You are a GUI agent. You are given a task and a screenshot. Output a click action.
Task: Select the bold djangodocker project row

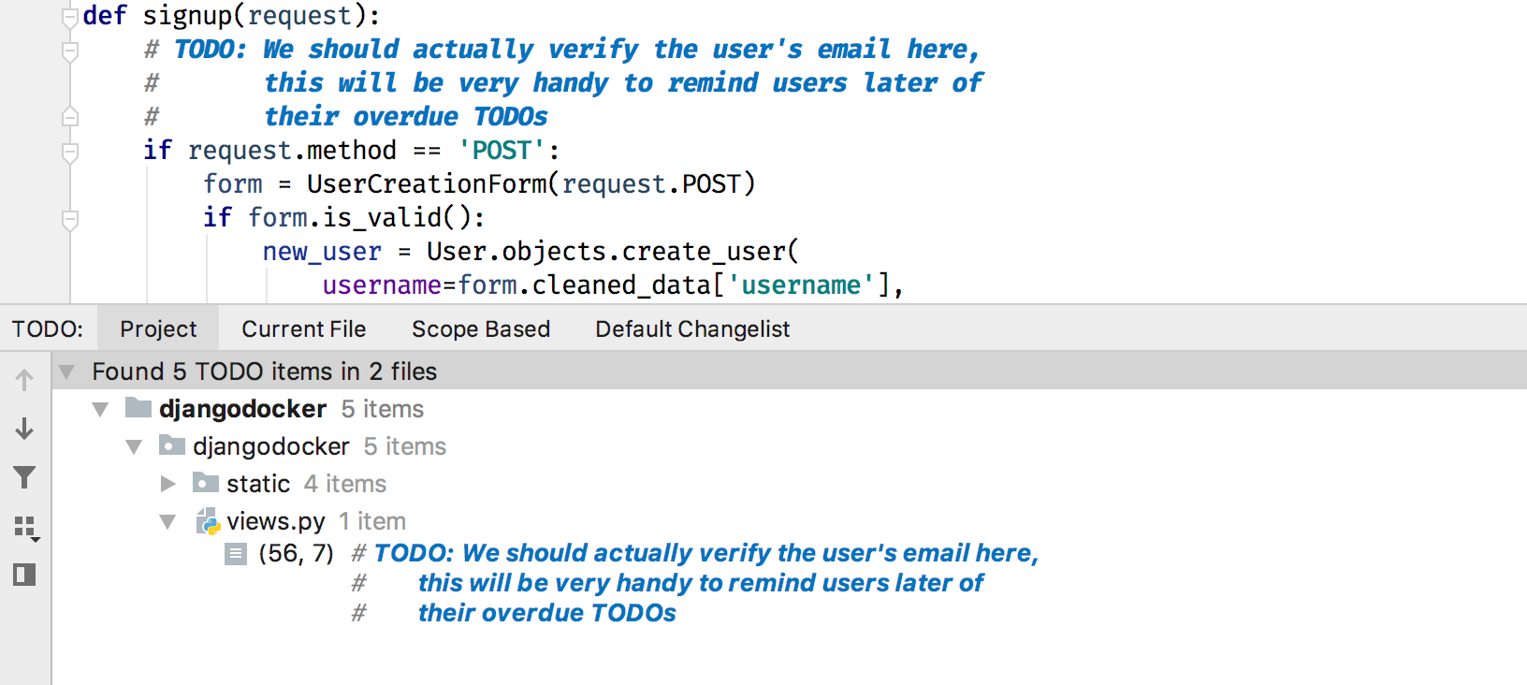(x=790, y=409)
